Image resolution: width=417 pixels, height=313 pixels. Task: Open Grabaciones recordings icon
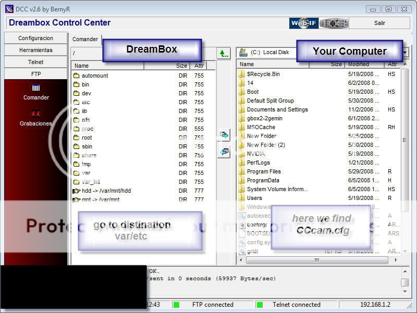(36, 117)
